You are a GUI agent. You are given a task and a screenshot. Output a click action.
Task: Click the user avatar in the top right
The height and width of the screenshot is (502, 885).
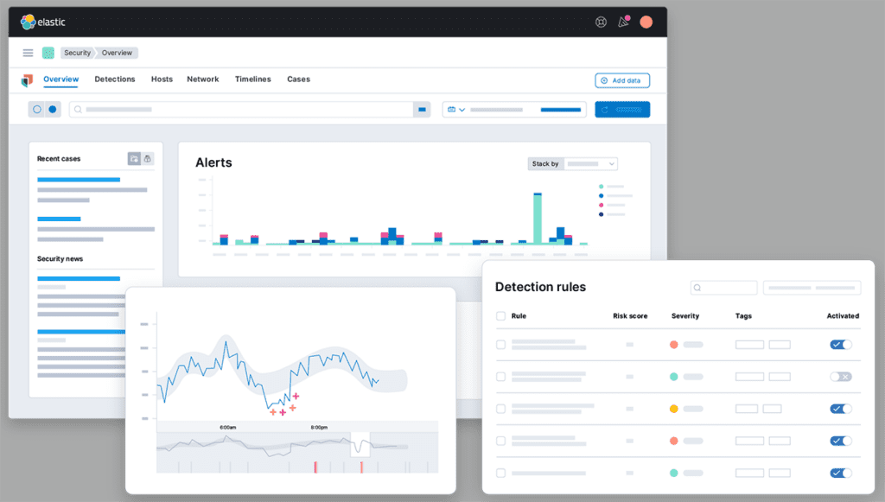646,22
